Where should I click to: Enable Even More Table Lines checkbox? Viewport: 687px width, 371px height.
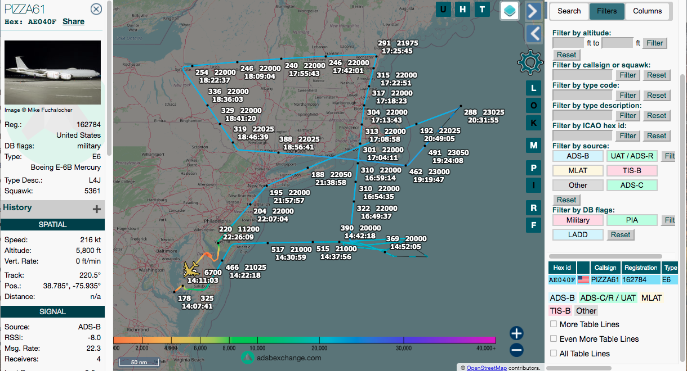click(554, 338)
